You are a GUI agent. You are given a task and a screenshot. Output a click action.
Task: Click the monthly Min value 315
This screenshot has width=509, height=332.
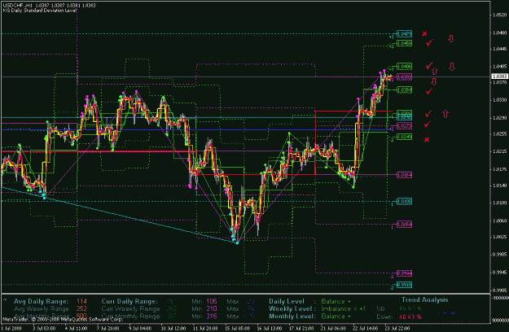[x=211, y=316]
